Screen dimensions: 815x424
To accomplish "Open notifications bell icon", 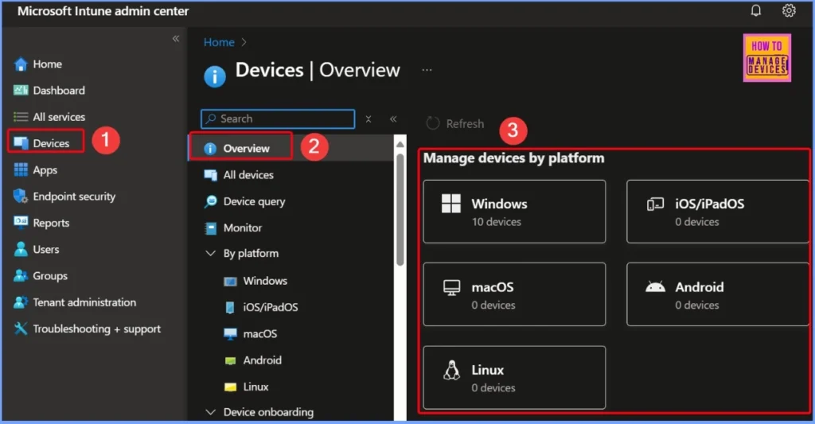I will 756,10.
